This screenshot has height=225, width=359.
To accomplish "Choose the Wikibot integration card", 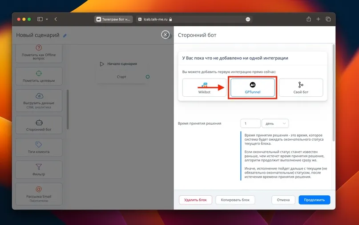I will coord(204,88).
